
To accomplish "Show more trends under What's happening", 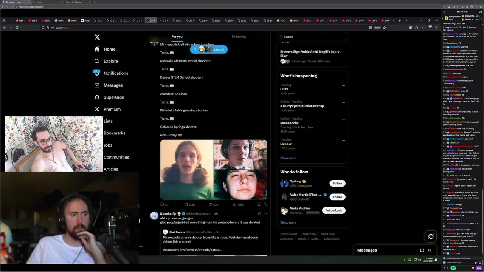I will pyautogui.click(x=288, y=158).
